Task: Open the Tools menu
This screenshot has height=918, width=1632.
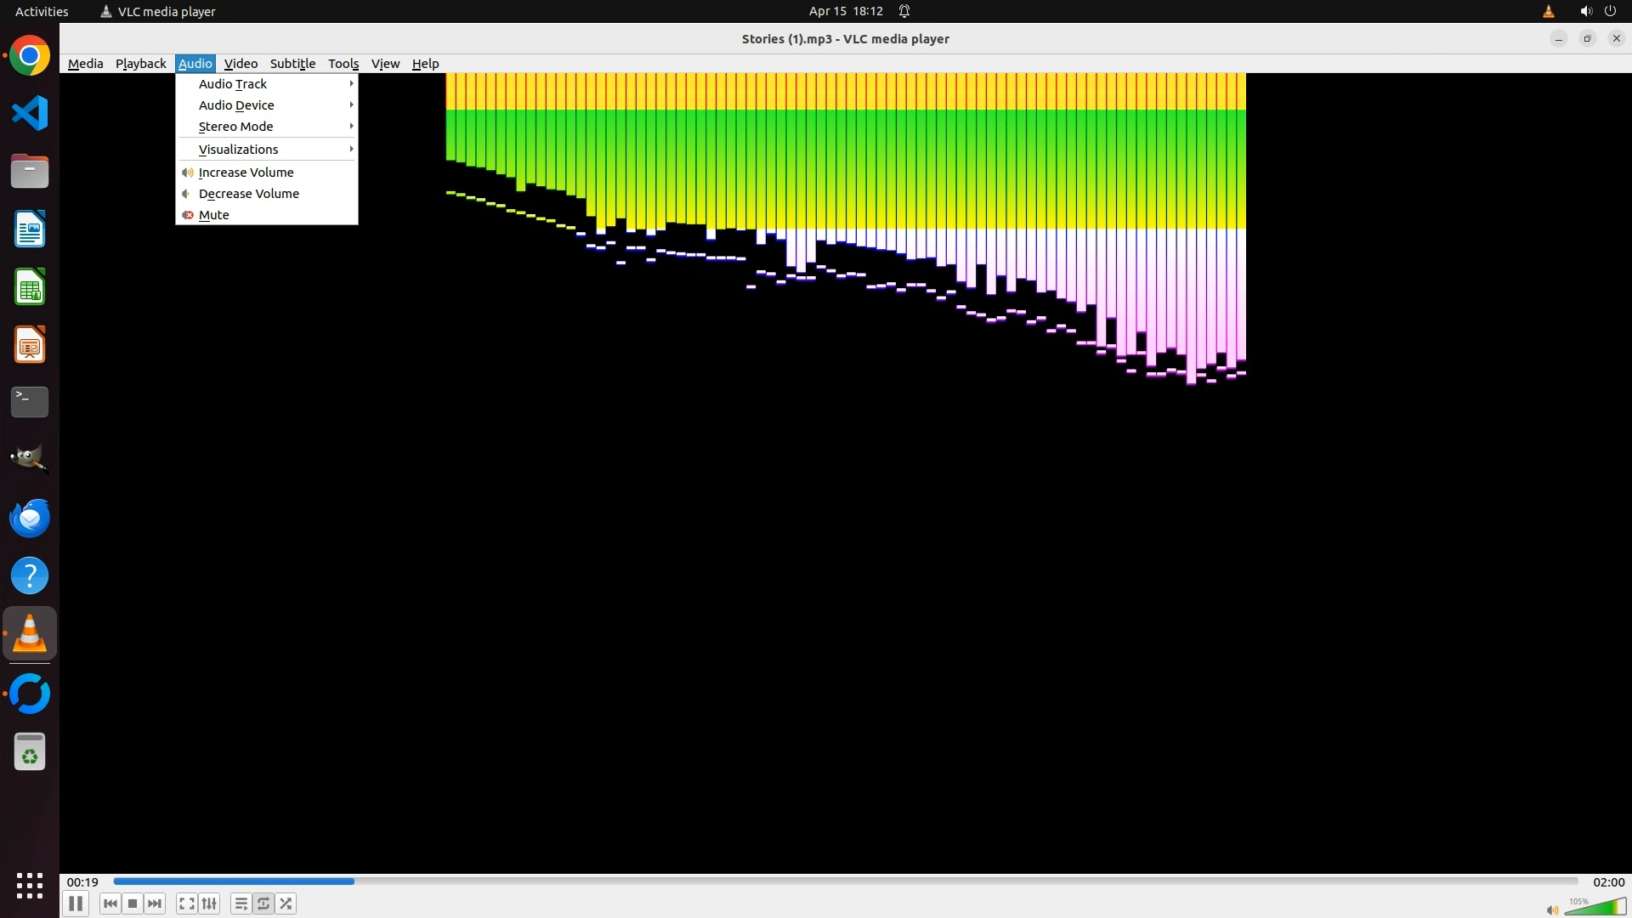Action: (343, 64)
